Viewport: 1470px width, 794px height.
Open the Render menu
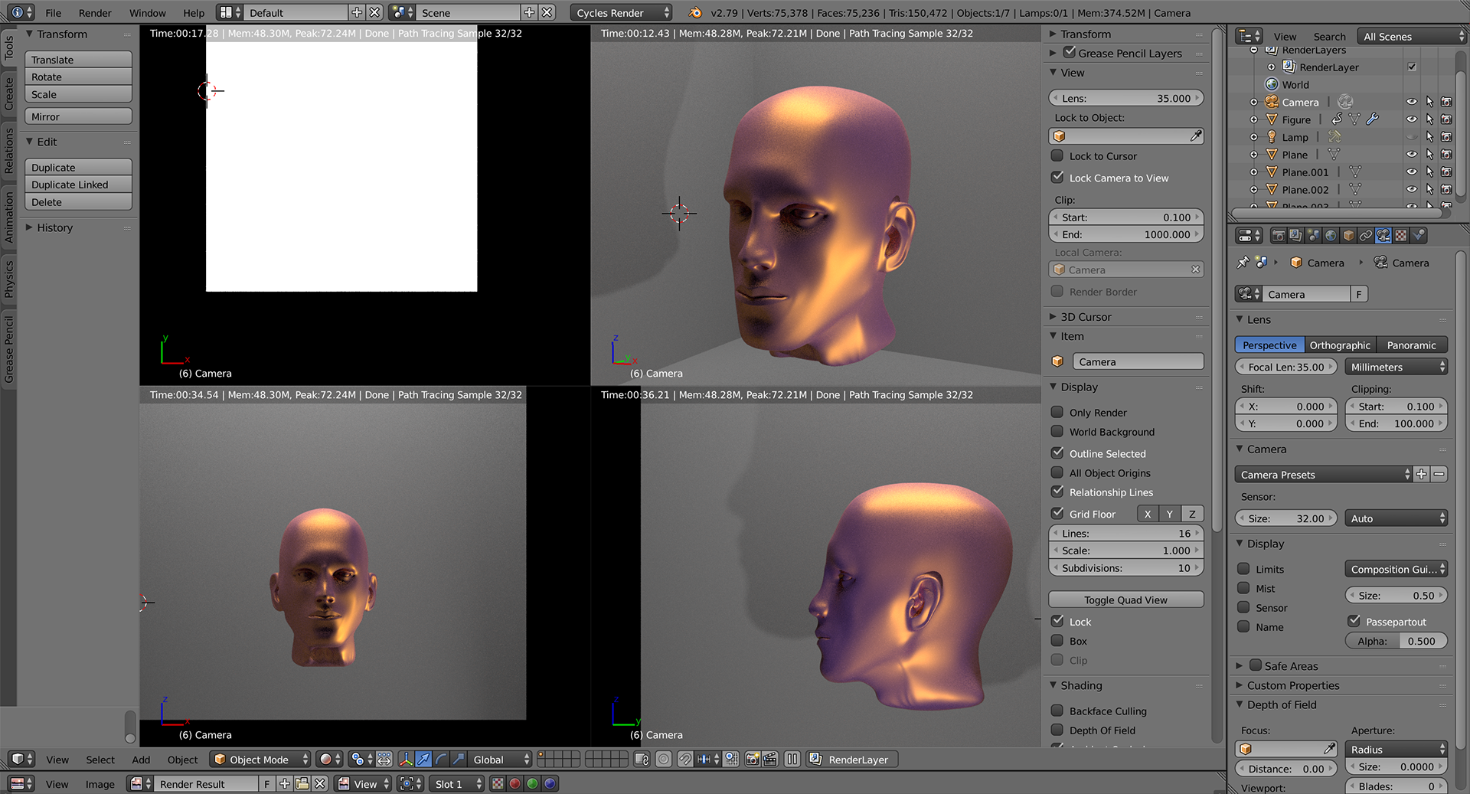[x=95, y=13]
